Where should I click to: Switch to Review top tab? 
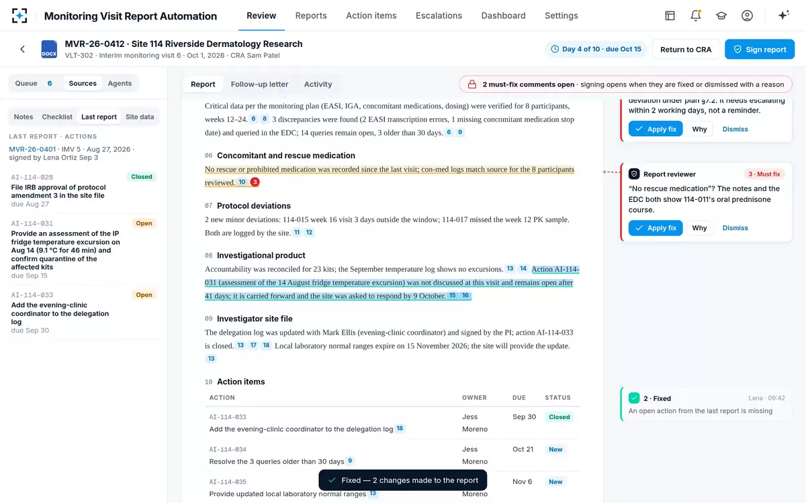coord(261,15)
